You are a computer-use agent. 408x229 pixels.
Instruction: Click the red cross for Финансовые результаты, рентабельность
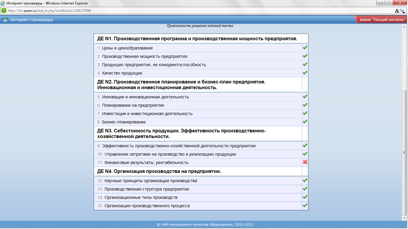pyautogui.click(x=305, y=162)
